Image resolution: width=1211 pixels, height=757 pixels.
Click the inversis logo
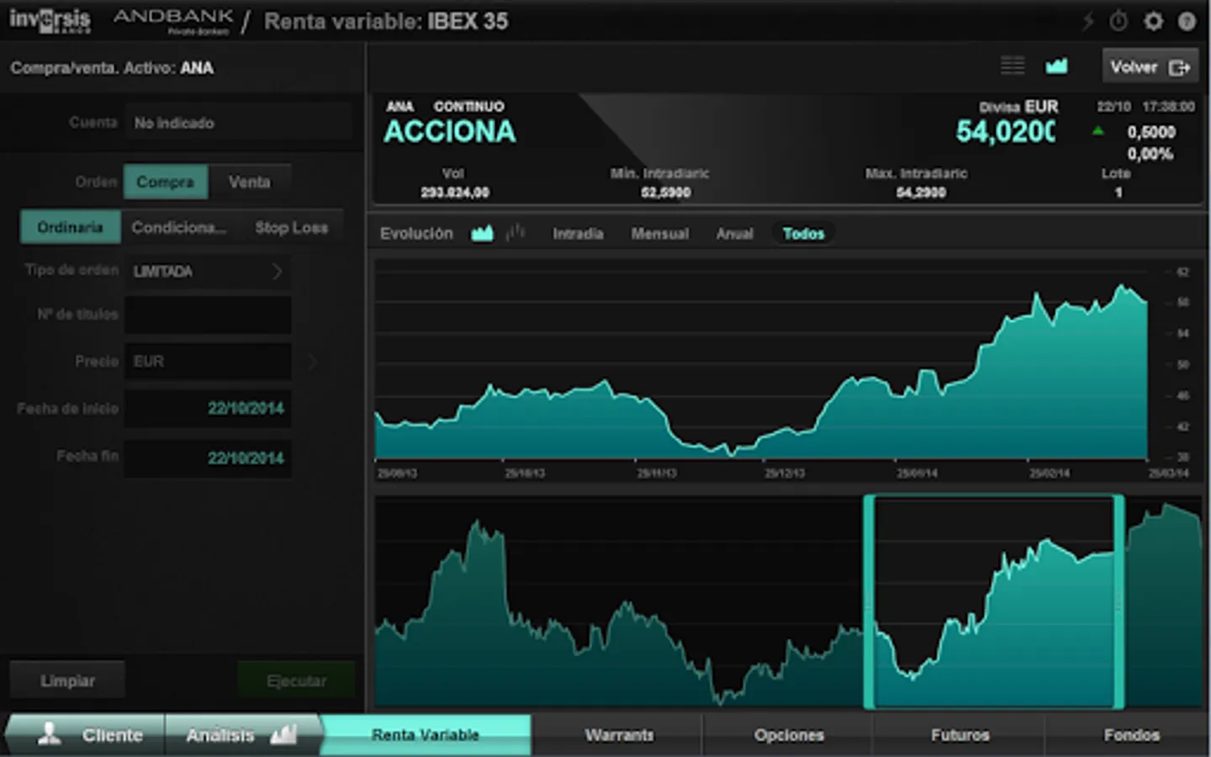pyautogui.click(x=50, y=21)
